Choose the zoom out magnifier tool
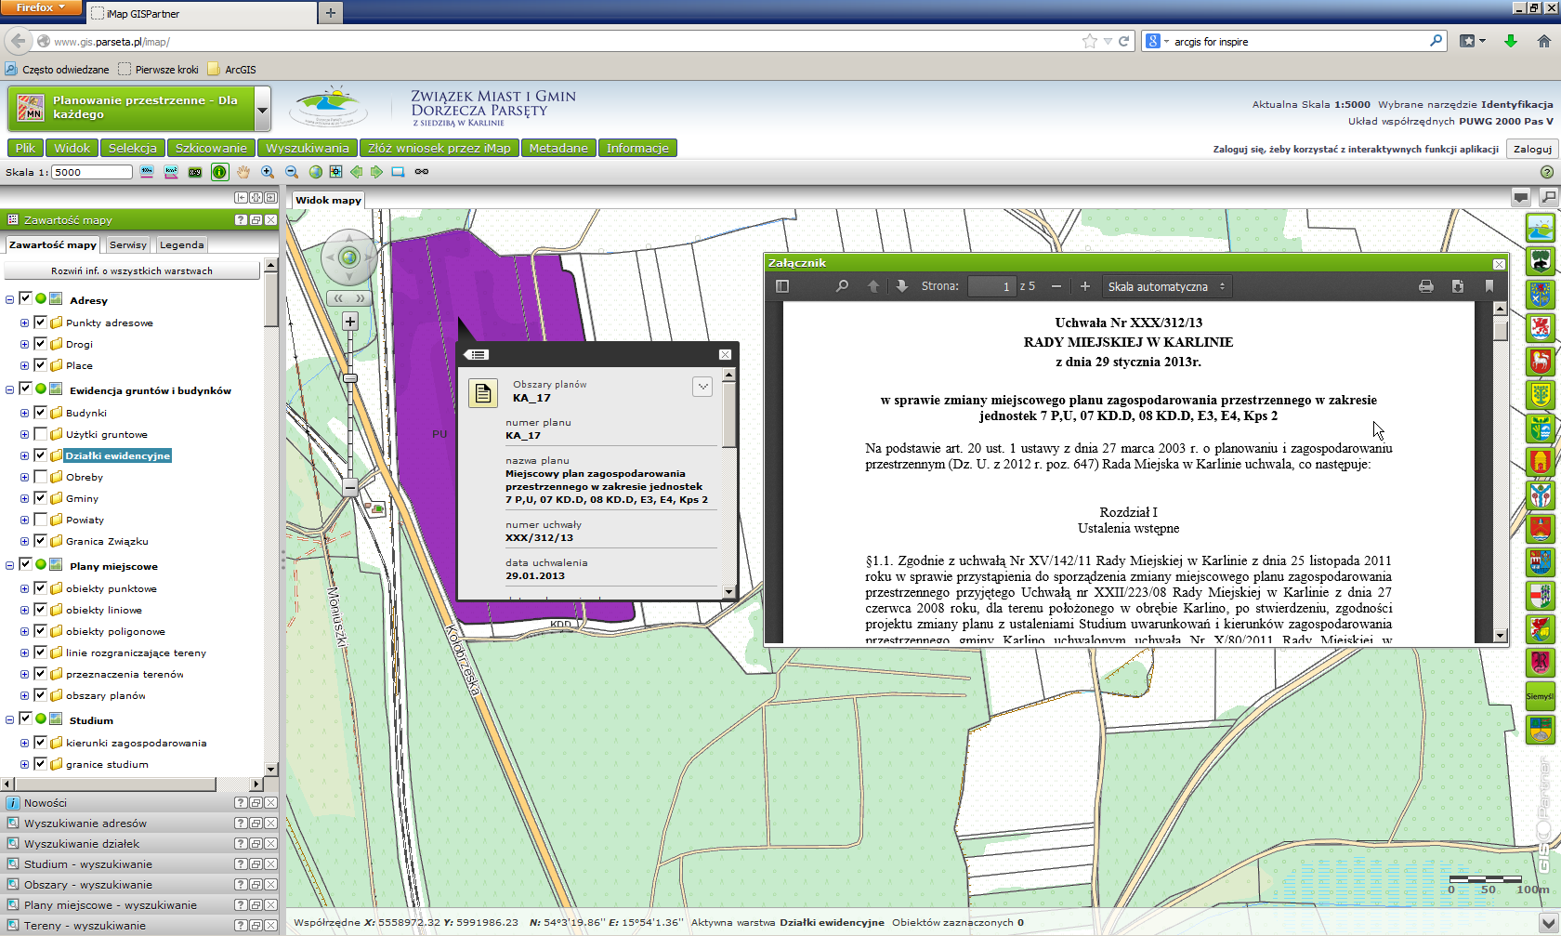 (x=292, y=172)
